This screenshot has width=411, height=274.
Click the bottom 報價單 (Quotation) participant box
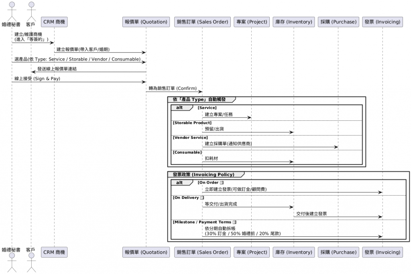(x=146, y=252)
